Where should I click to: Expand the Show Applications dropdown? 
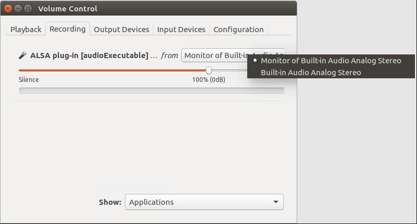204,202
